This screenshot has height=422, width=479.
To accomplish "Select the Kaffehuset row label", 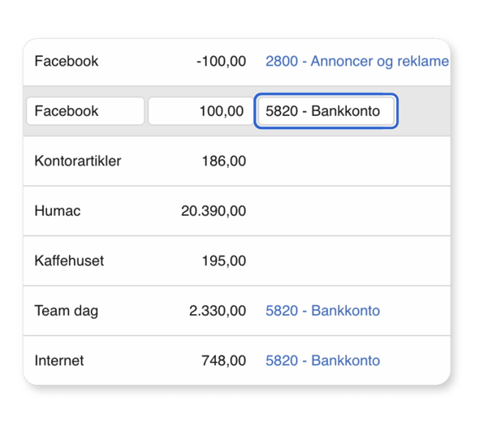I will click(x=69, y=261).
